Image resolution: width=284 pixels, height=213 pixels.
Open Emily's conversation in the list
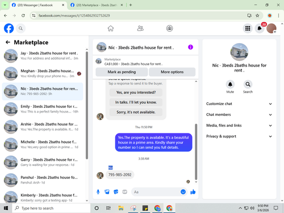pos(43,109)
